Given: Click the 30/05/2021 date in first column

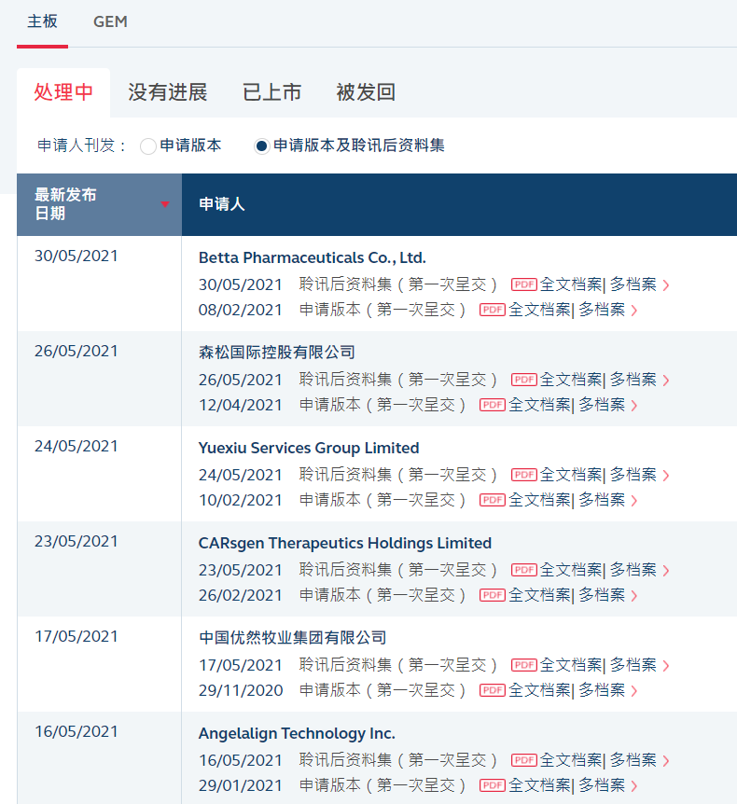Looking at the screenshot, I should pyautogui.click(x=76, y=256).
